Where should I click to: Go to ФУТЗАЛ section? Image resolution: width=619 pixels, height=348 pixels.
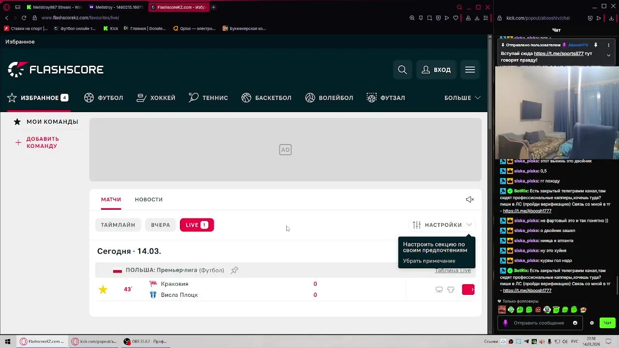pos(386,98)
